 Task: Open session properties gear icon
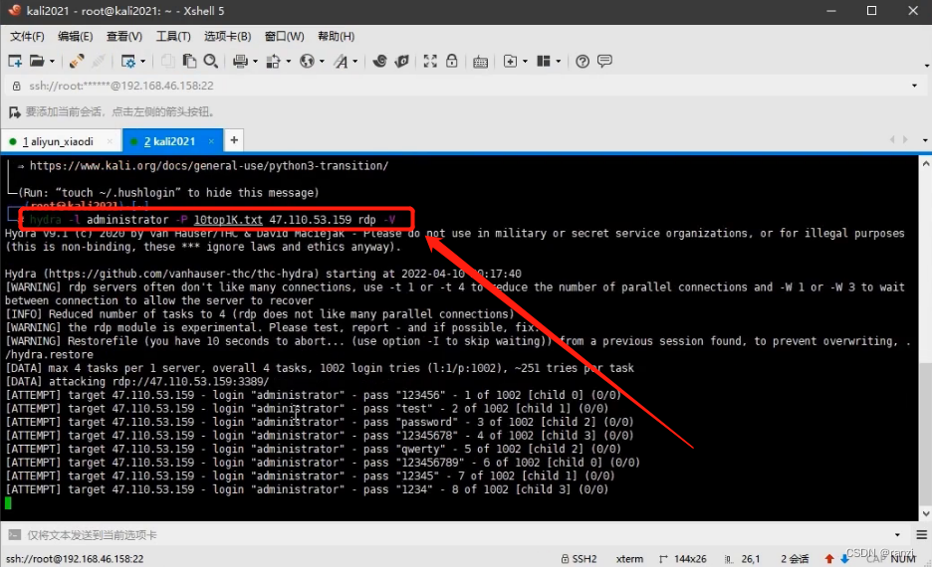tap(127, 61)
